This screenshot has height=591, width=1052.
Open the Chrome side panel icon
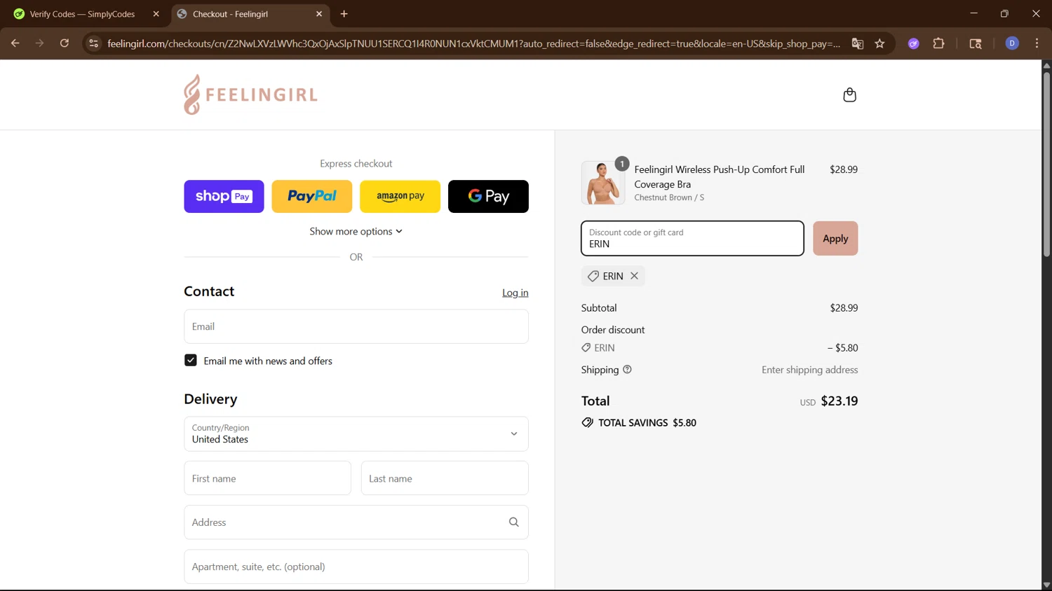point(976,43)
